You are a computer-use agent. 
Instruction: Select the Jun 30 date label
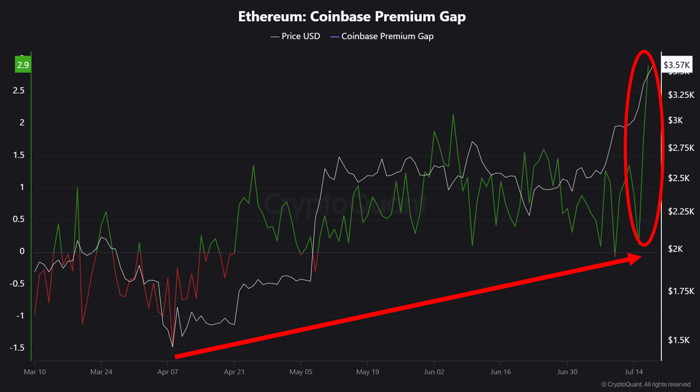click(x=567, y=372)
